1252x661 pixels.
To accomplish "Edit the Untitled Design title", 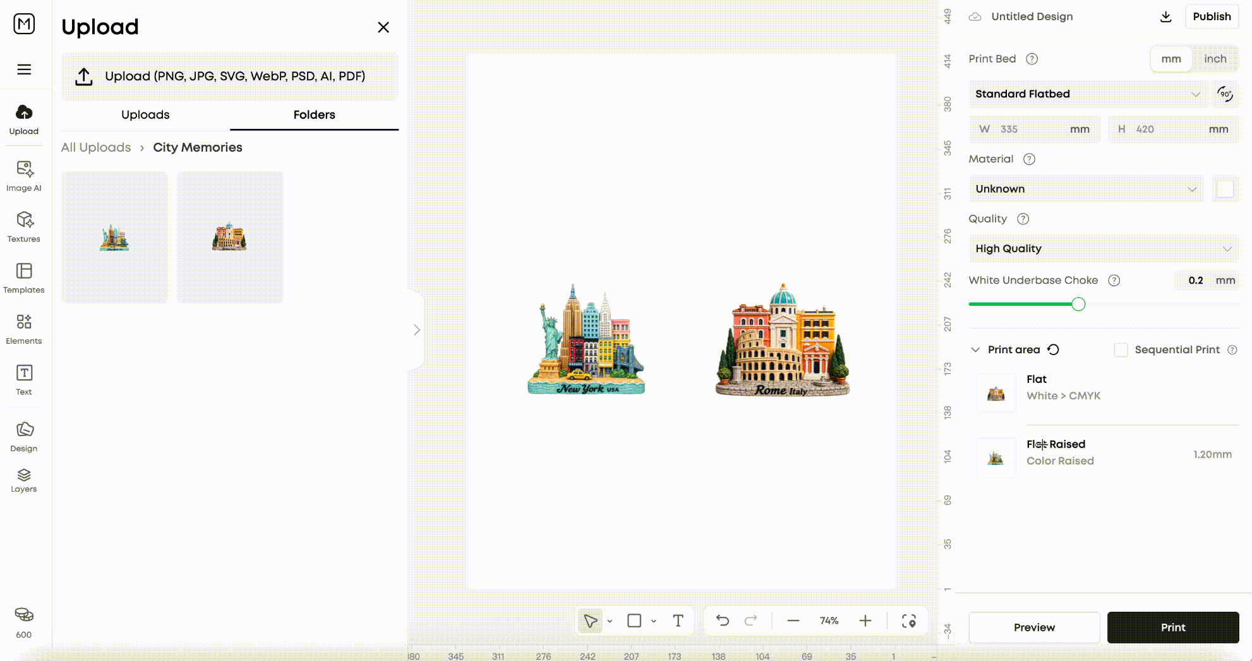I will point(1032,16).
